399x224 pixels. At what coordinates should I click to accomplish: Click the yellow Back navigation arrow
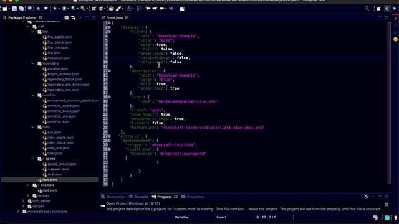162,9
